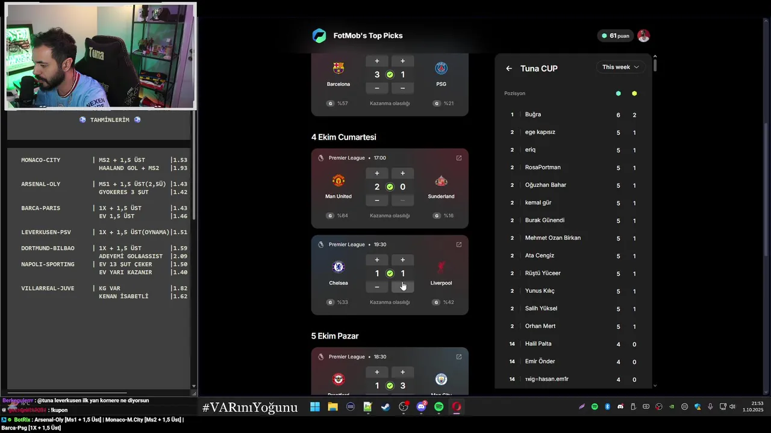
Task: Open File Explorer from taskbar
Action: [x=332, y=407]
